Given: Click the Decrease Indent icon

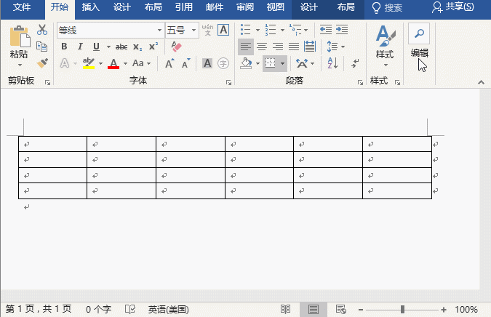Looking at the screenshot, I should (326, 30).
